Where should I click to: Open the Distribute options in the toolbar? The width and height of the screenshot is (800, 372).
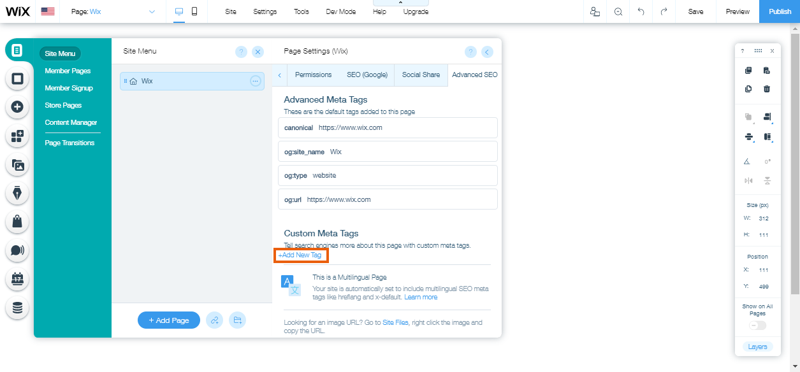coord(748,136)
